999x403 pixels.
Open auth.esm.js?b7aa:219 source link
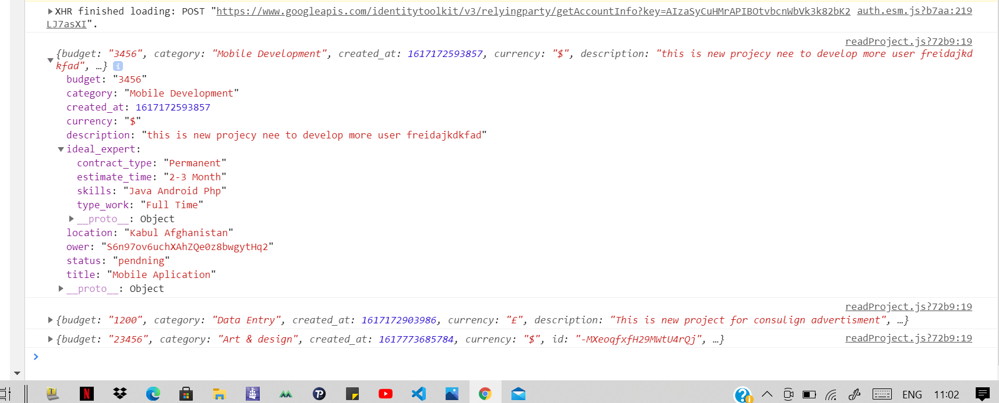click(x=915, y=11)
